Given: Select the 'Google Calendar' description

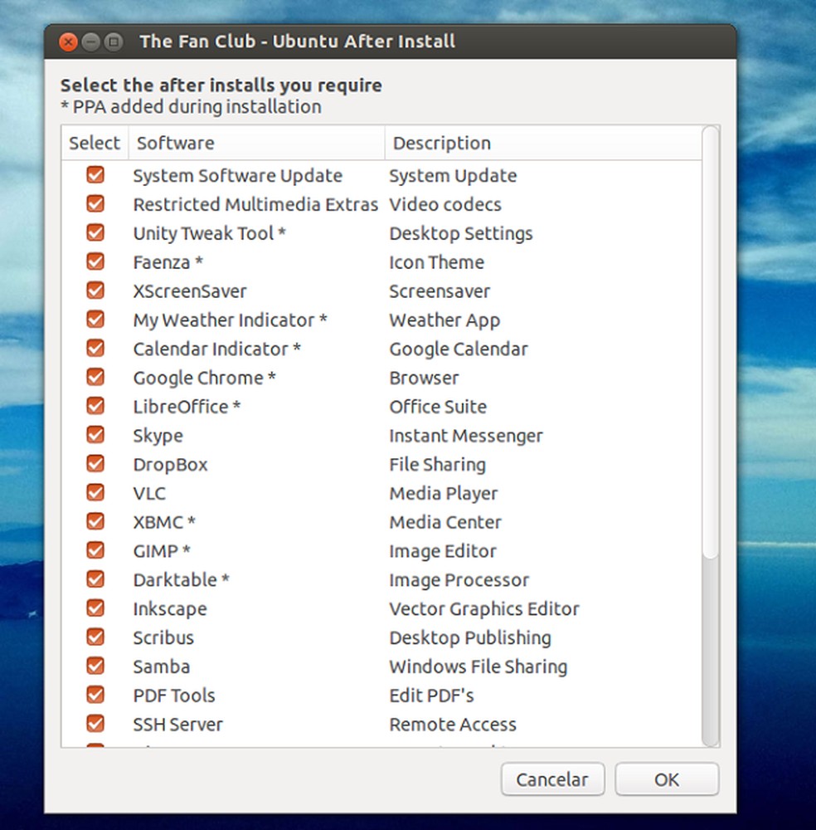Looking at the screenshot, I should (x=459, y=350).
